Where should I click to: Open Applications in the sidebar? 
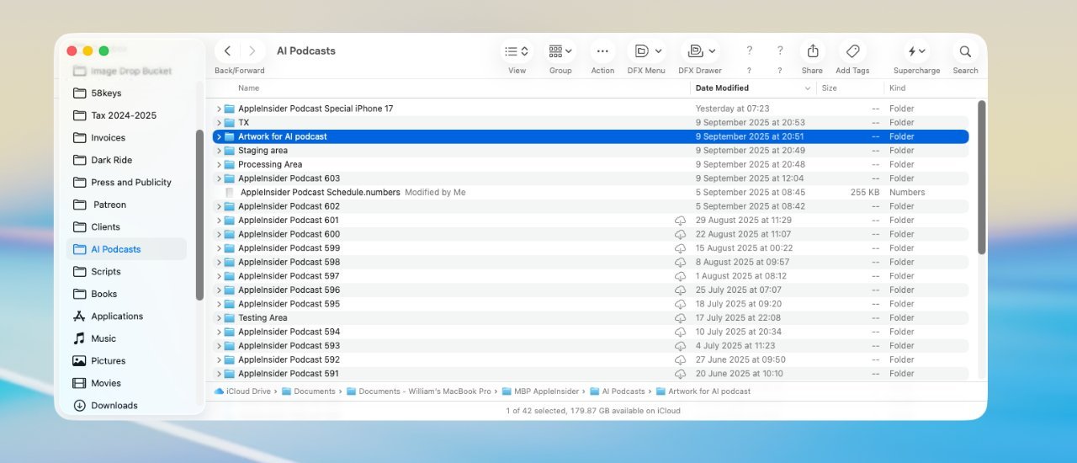click(117, 316)
